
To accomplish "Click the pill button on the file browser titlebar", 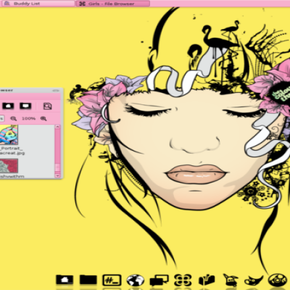I will click(56, 91).
